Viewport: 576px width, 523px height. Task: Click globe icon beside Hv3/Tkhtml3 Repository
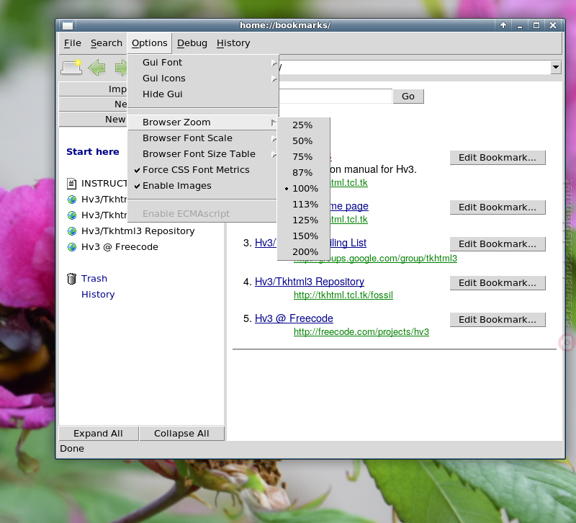click(x=71, y=231)
